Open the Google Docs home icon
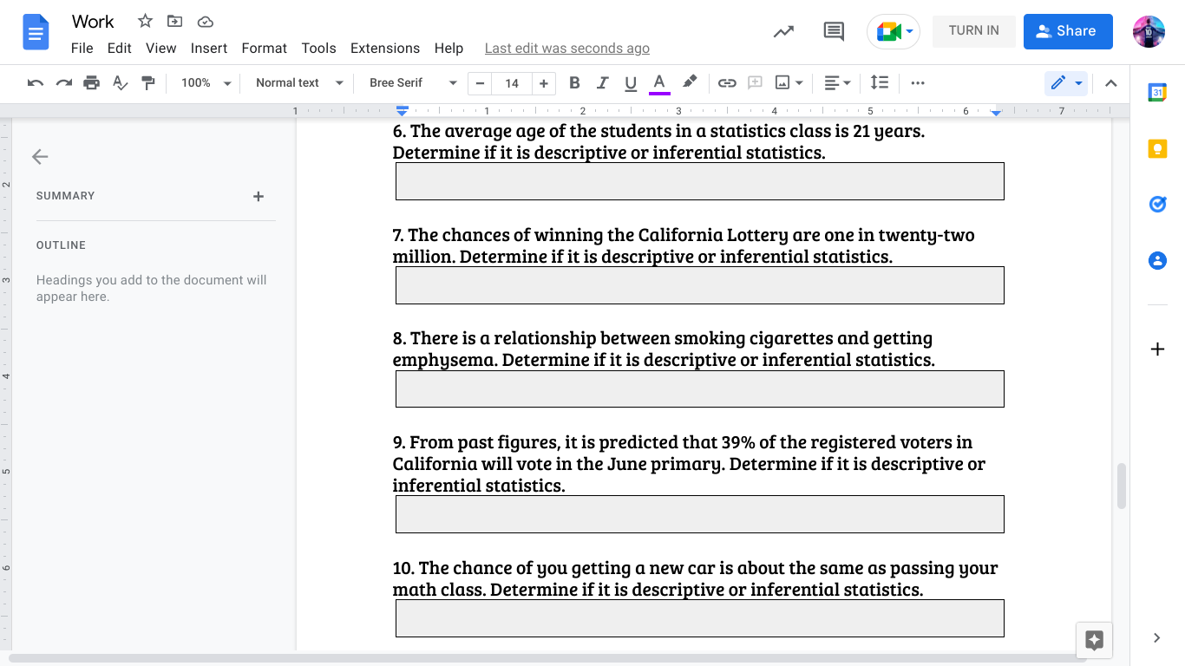 36,33
